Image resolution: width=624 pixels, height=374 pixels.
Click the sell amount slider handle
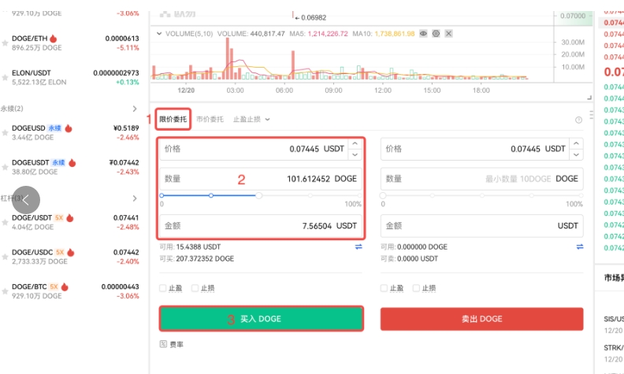pos(383,195)
